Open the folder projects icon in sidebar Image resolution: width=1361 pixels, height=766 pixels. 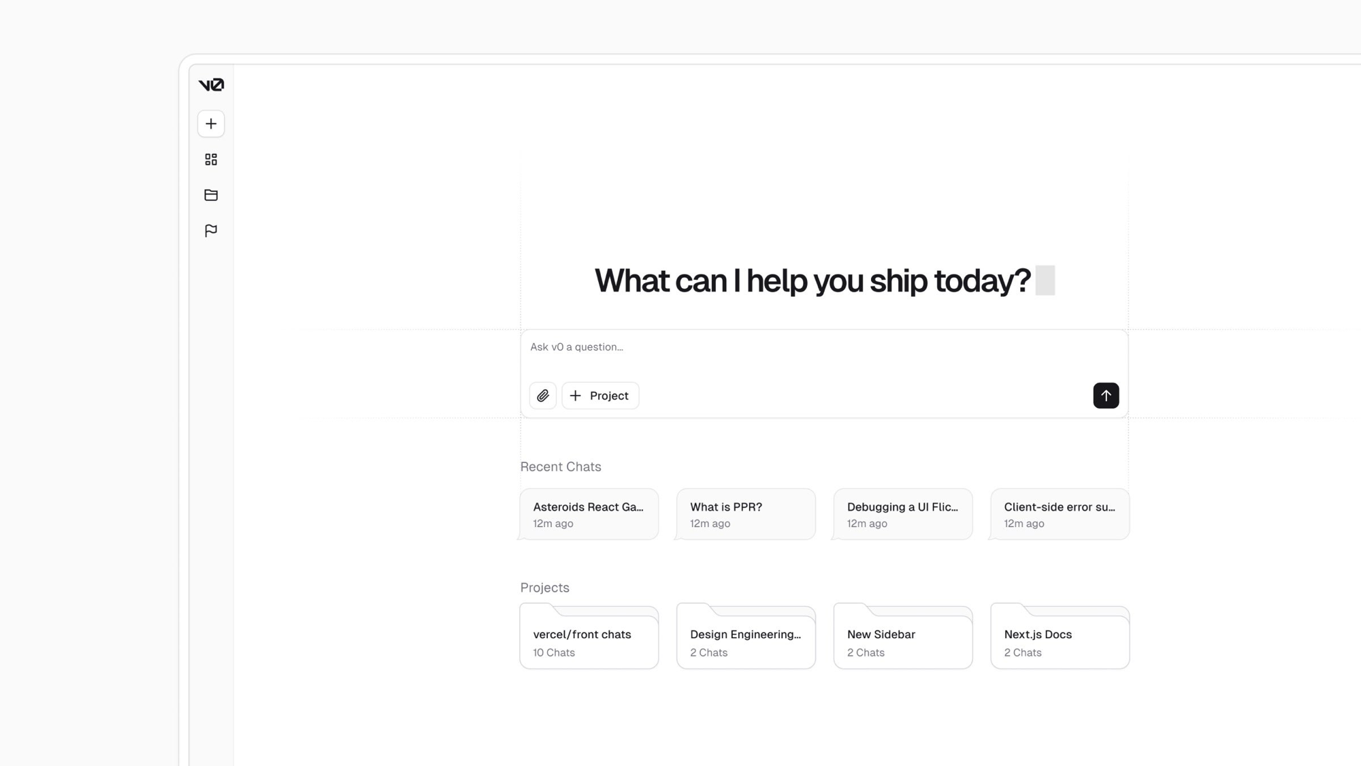pyautogui.click(x=211, y=195)
